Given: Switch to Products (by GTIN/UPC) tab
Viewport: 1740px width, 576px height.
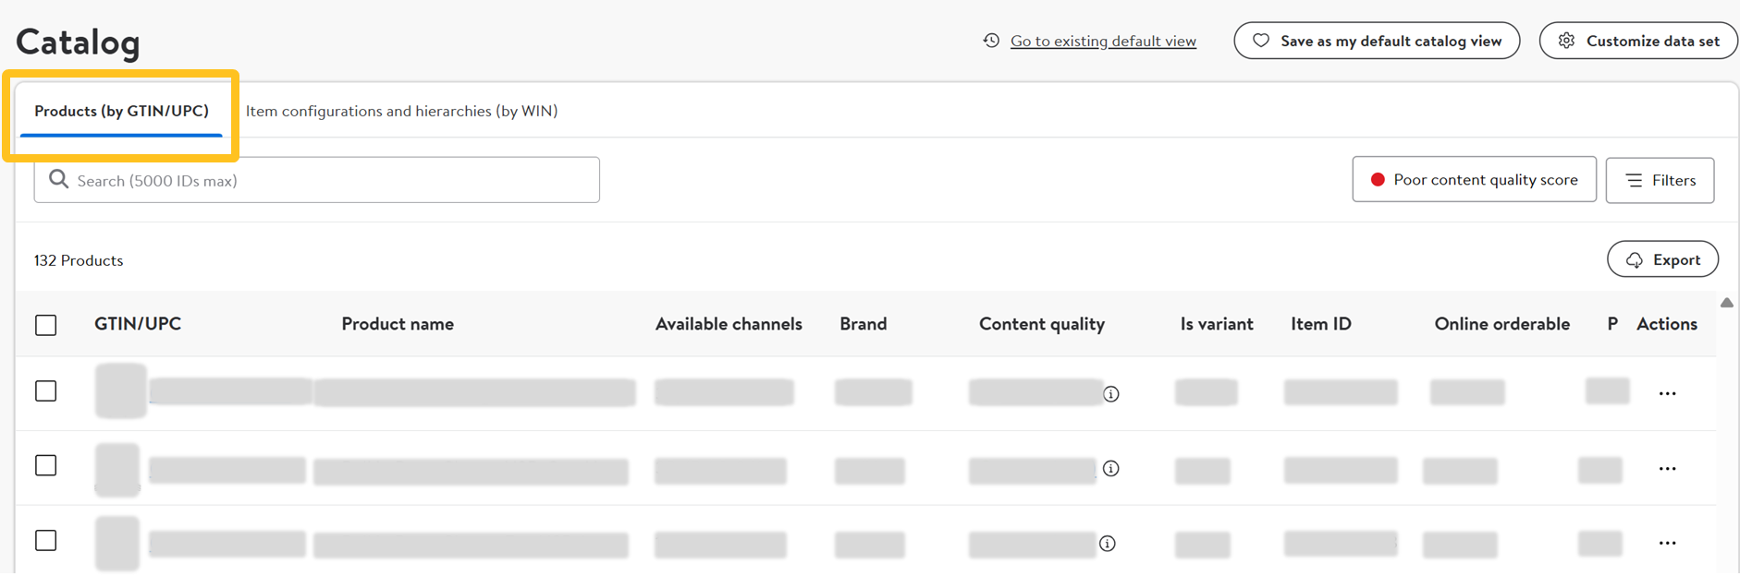Looking at the screenshot, I should pos(121,112).
